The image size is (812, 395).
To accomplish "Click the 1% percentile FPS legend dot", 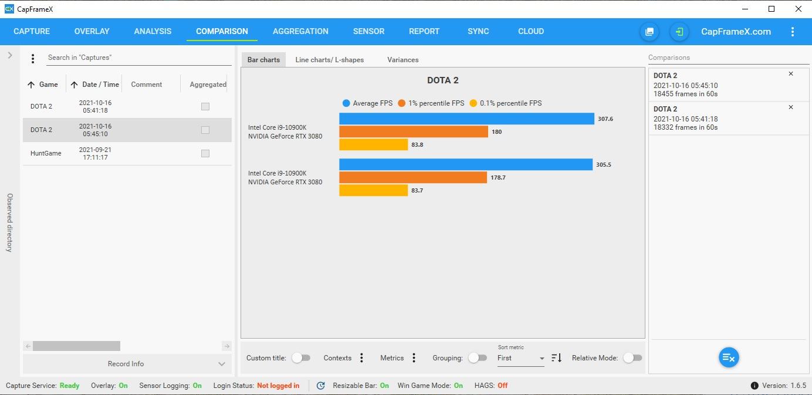I will pos(402,103).
